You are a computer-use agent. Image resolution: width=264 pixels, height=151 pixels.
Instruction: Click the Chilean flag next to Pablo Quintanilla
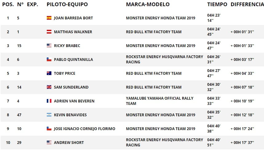tap(49, 59)
